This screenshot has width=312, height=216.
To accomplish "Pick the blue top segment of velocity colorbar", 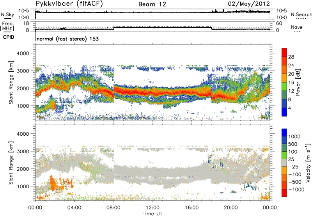I will pos(284,133).
